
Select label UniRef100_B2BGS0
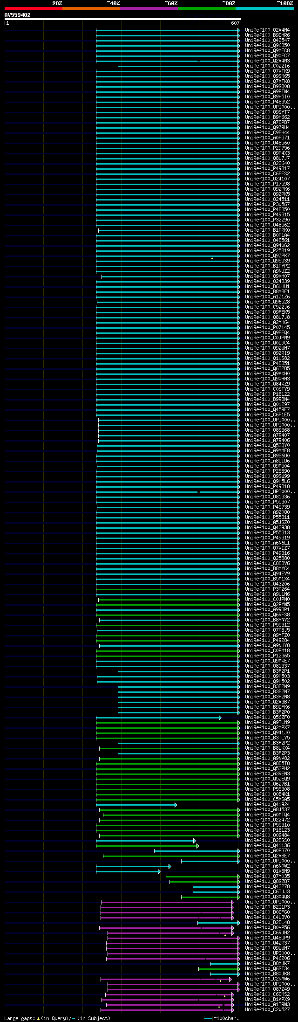pos(267,840)
